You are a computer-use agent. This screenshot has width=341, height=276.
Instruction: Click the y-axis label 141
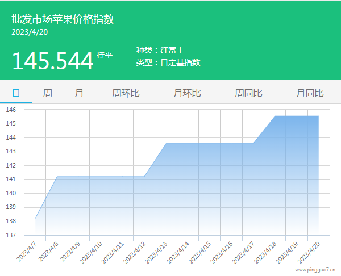coord(11,179)
